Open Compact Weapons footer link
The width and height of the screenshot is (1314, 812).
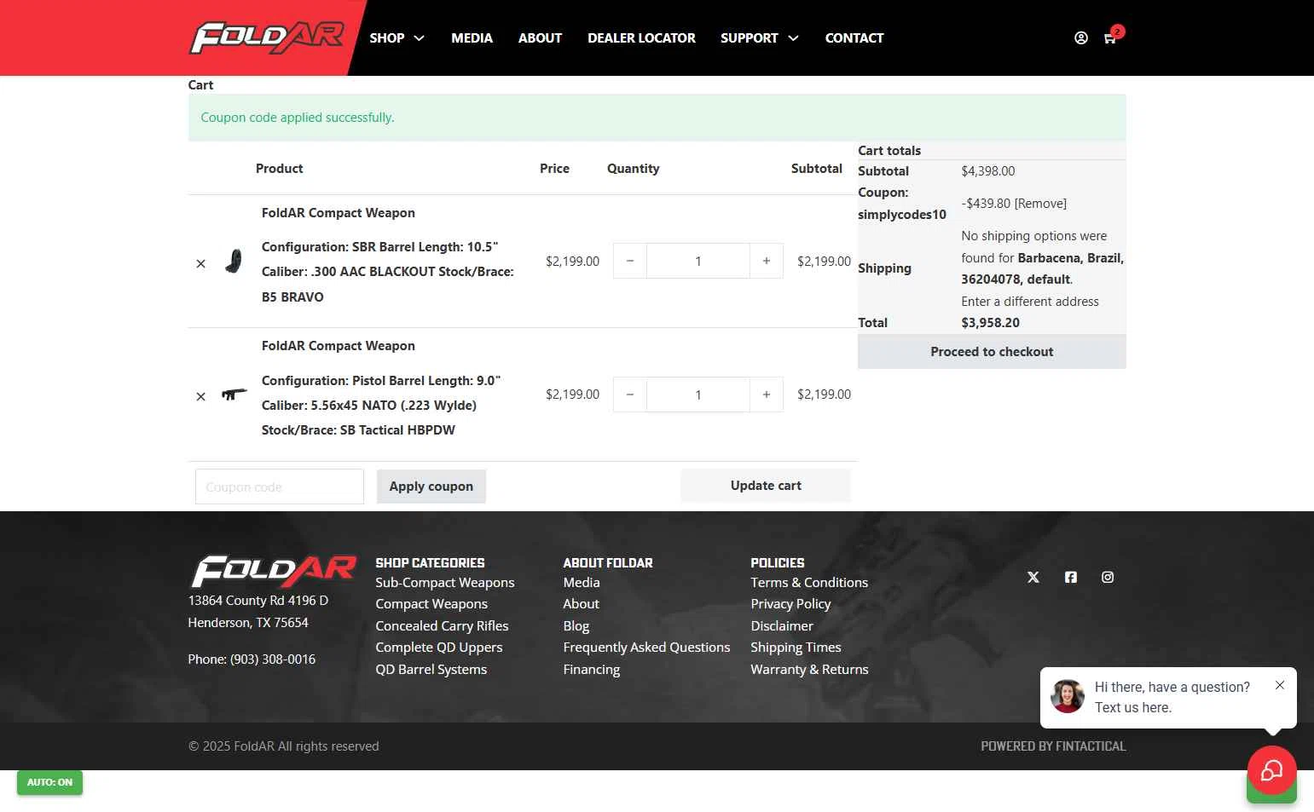(431, 604)
